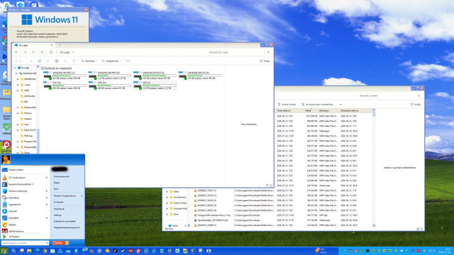Click Lomtár ürítése button
Image resolution: width=454 pixels, height=255 pixels.
tap(287, 104)
